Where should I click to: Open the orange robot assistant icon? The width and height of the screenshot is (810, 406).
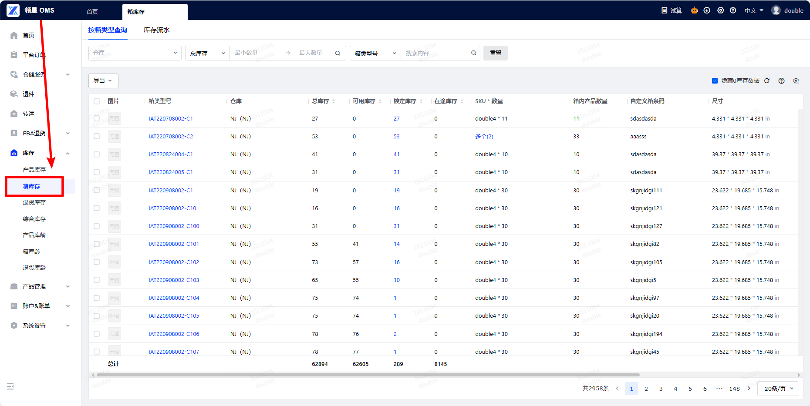coord(694,10)
